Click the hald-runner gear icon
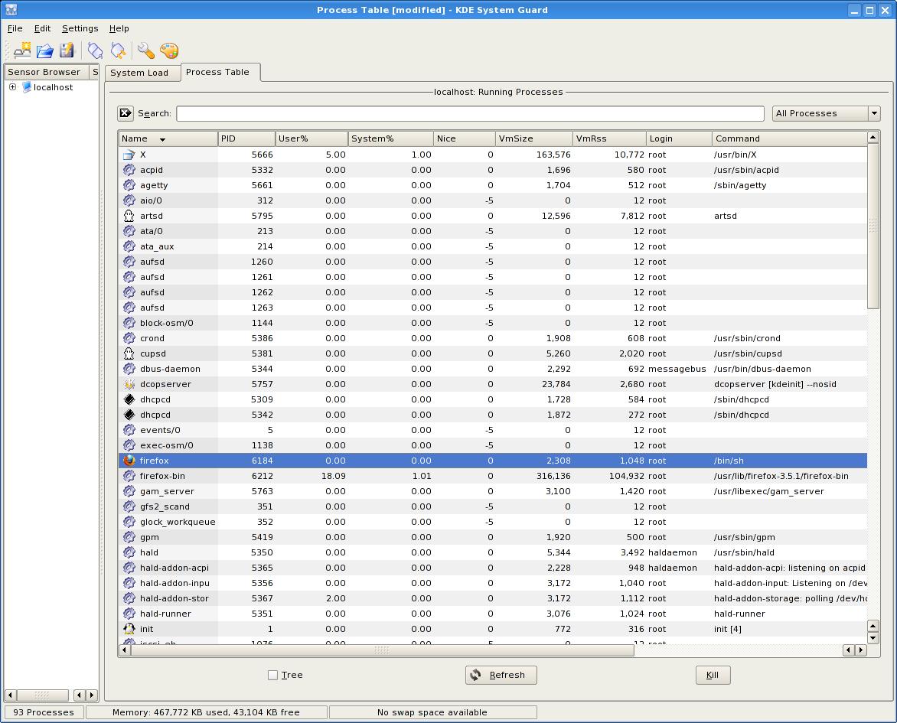Image resolution: width=897 pixels, height=723 pixels. click(129, 614)
